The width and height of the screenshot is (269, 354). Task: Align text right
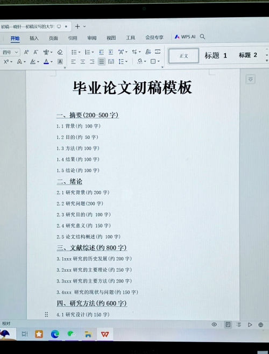92,62
